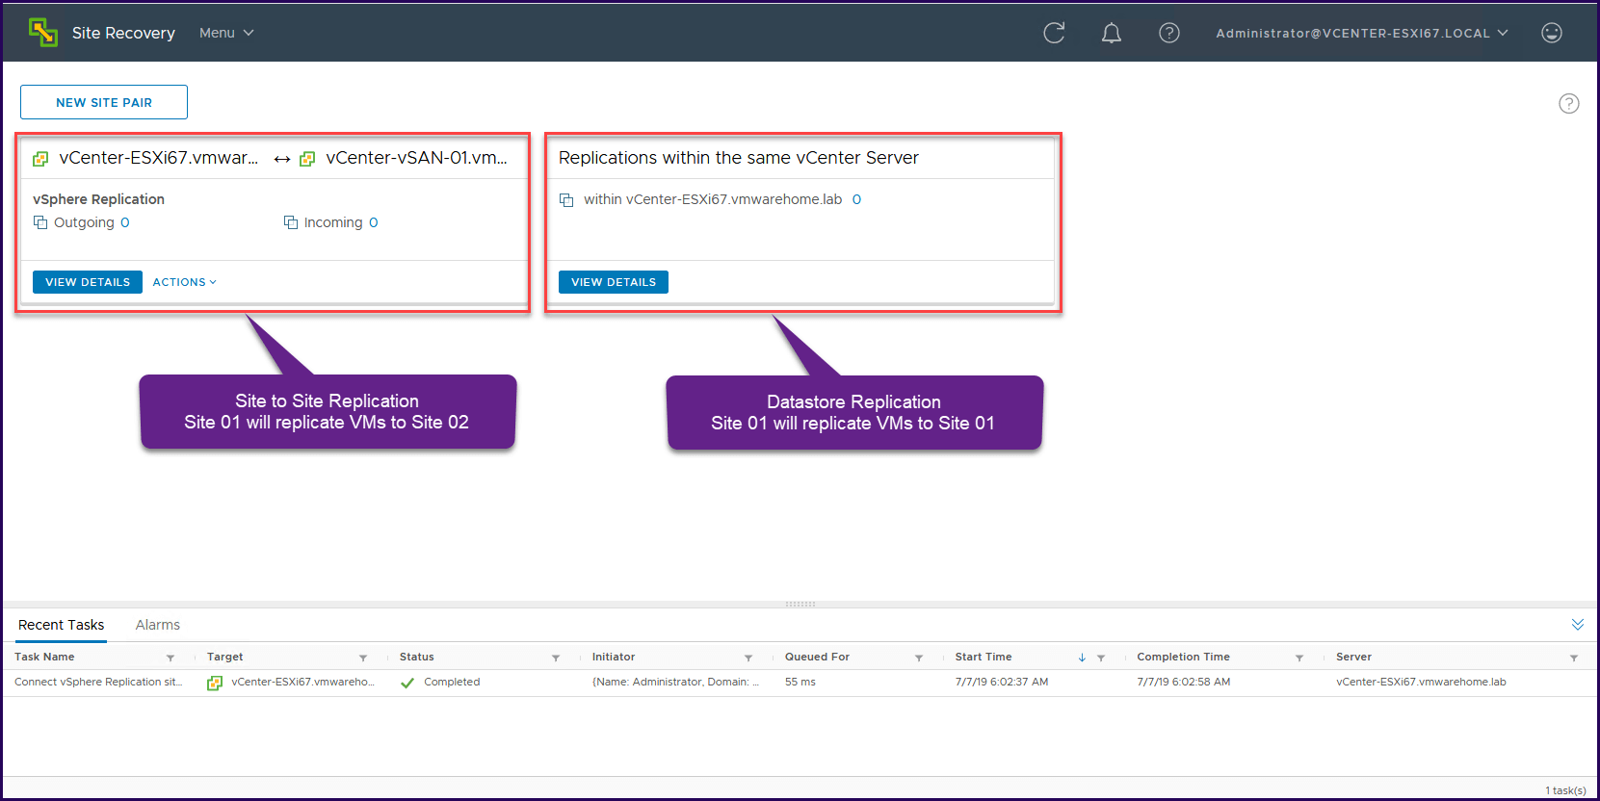This screenshot has height=801, width=1600.
Task: Toggle Start Time sort arrow
Action: point(1082,658)
